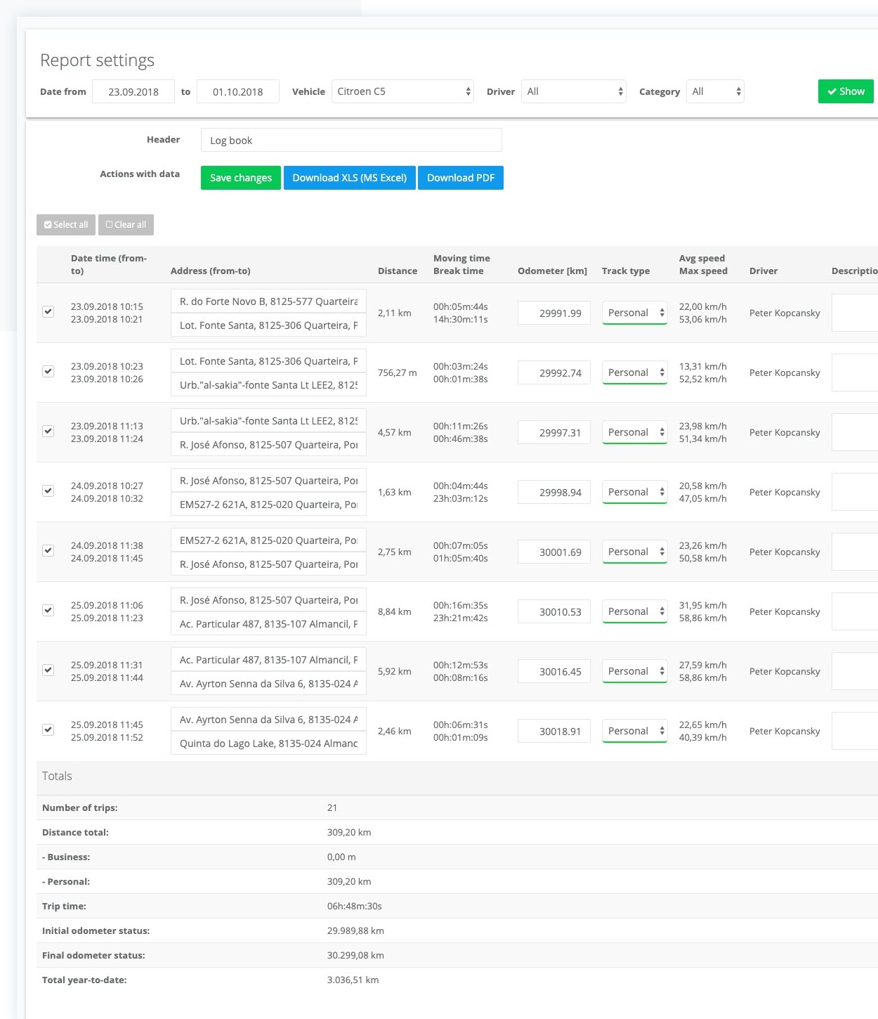The height and width of the screenshot is (1019, 878).
Task: Edit odometer value 29991.99
Action: pos(554,313)
